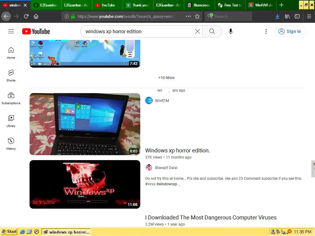This screenshot has height=236, width=315.
Task: Open Windows xp horror edition video title
Action: [177, 151]
